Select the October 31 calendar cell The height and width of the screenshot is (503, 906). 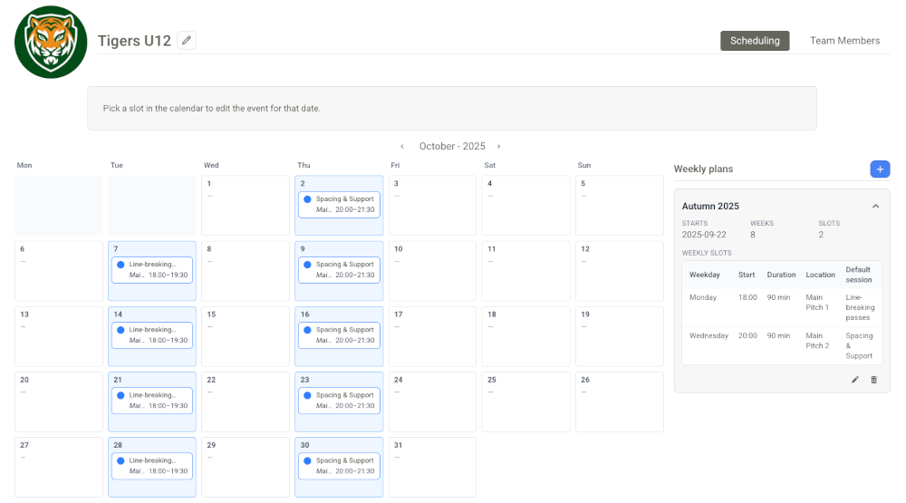[x=432, y=467]
